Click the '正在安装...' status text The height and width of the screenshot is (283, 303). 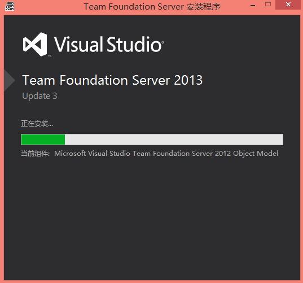(37, 123)
